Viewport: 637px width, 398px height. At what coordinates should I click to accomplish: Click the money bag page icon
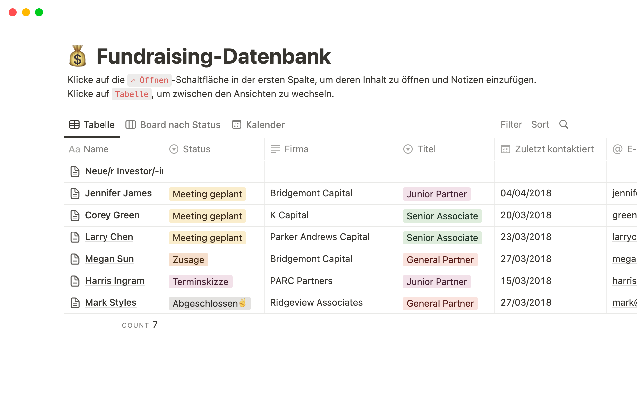[x=78, y=56]
